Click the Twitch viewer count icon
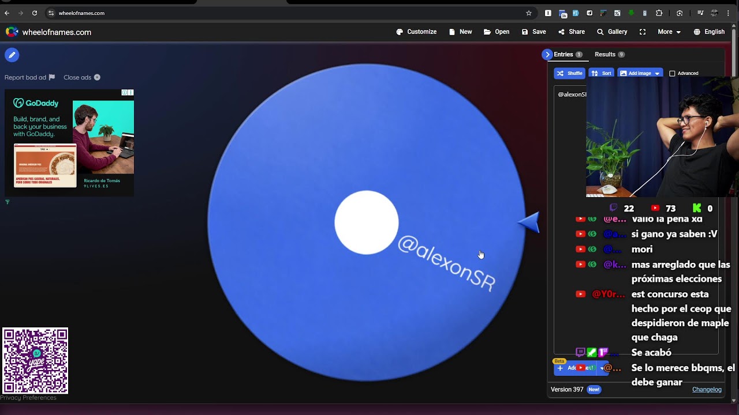Image resolution: width=739 pixels, height=415 pixels. tap(613, 208)
